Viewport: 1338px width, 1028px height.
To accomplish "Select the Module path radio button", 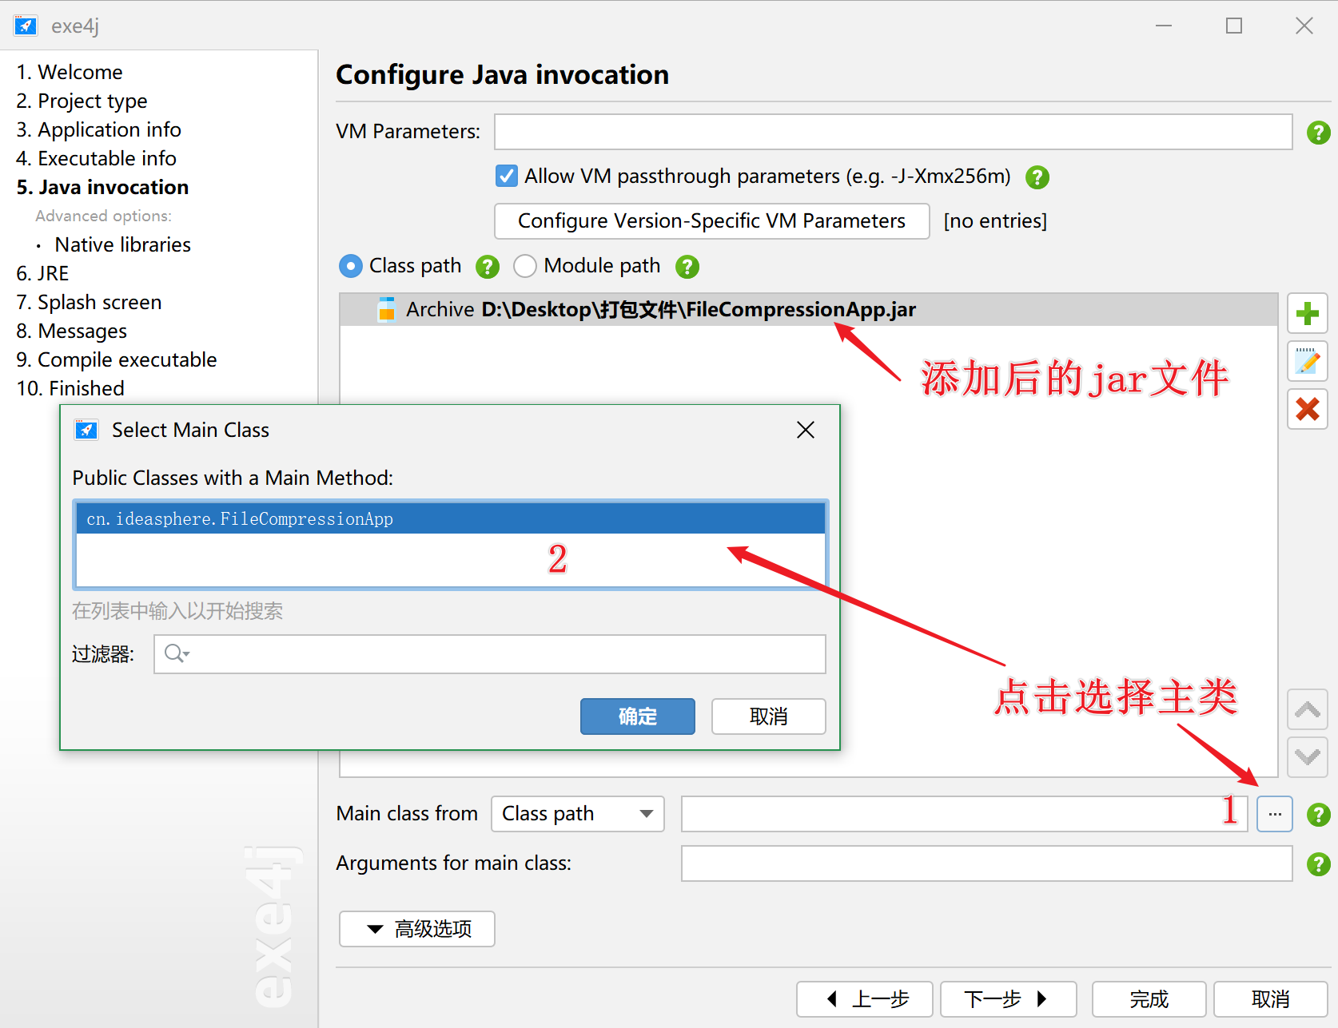I will (525, 266).
